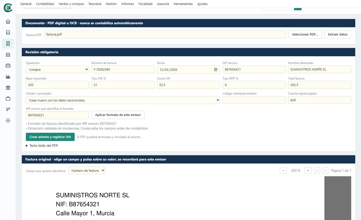Open the outlined briefcase sidebar icon
Viewport: 361px width, 220px height.
click(8, 98)
